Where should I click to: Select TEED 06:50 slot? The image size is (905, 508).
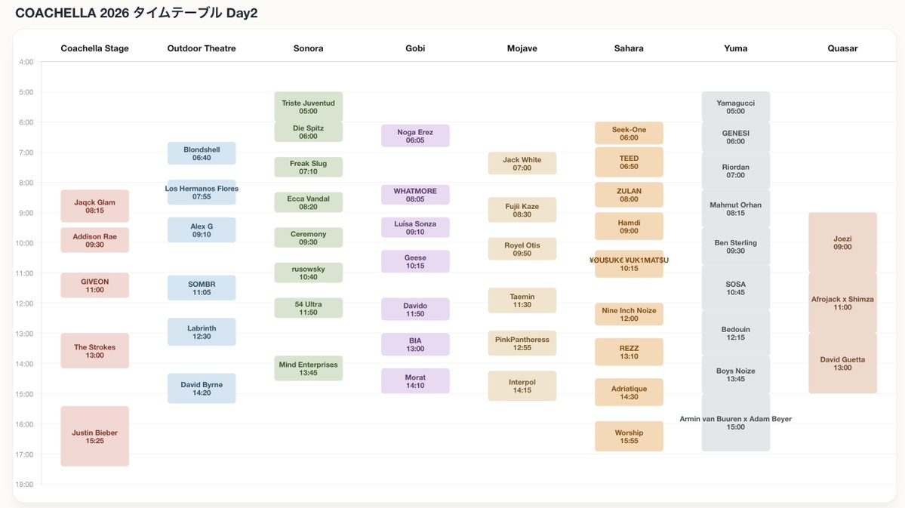pos(629,162)
